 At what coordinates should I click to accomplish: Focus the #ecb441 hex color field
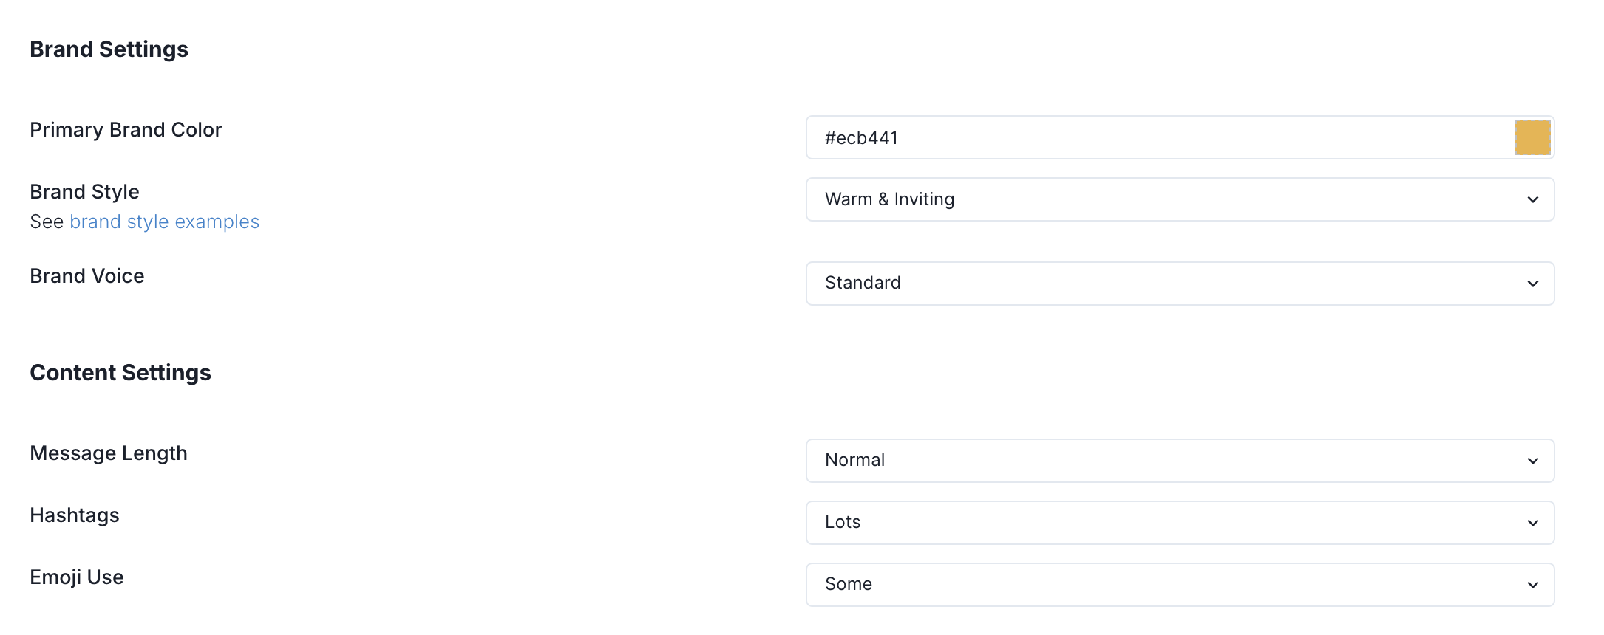1153,138
